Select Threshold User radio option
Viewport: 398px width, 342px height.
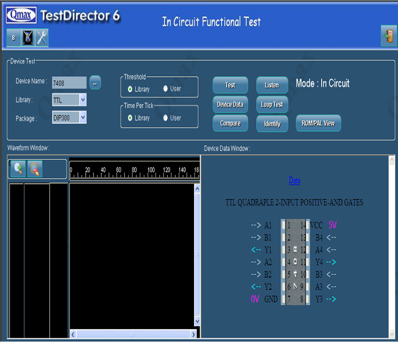[x=165, y=89]
